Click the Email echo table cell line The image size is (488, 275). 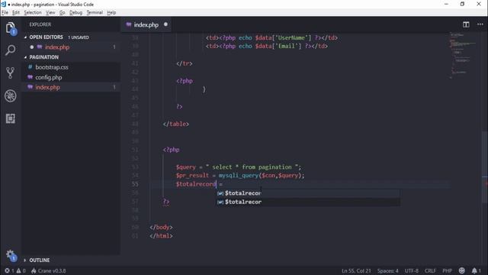[x=266, y=46]
